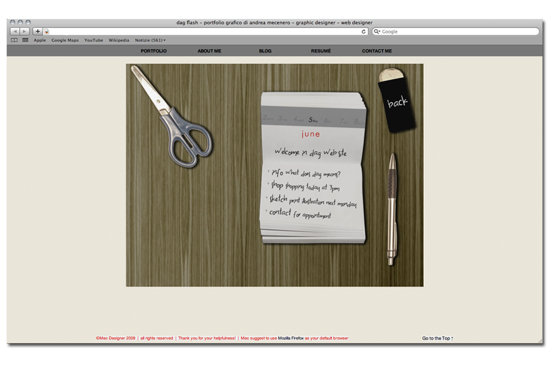
Task: Open the bookmarks book icon
Action: (x=13, y=40)
